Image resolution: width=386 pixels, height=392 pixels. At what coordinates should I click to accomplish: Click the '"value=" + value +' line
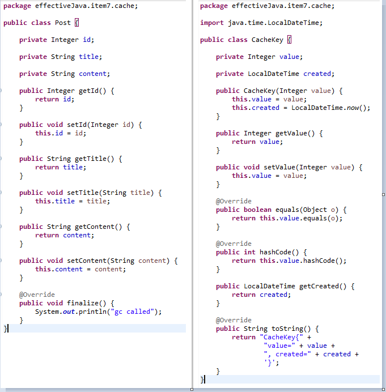pyautogui.click(x=299, y=346)
